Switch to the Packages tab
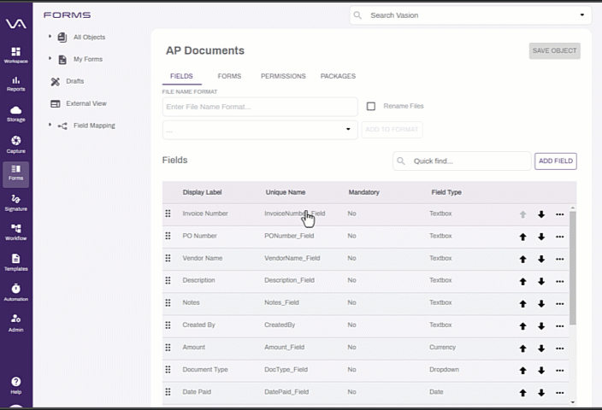 (338, 76)
